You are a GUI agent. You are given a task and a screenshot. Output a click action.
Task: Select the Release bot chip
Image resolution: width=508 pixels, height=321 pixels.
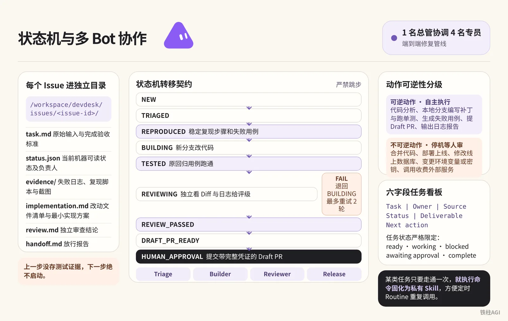pyautogui.click(x=334, y=274)
